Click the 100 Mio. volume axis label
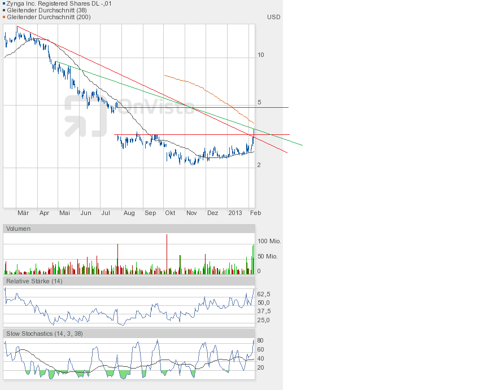 269,241
